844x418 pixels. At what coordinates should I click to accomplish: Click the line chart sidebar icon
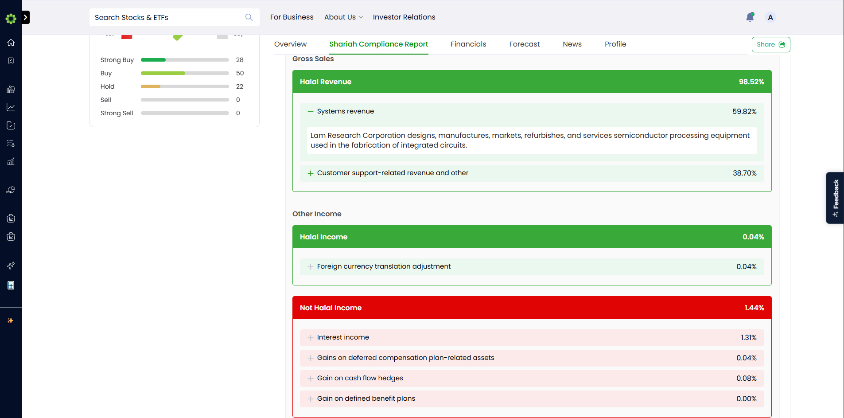(11, 107)
